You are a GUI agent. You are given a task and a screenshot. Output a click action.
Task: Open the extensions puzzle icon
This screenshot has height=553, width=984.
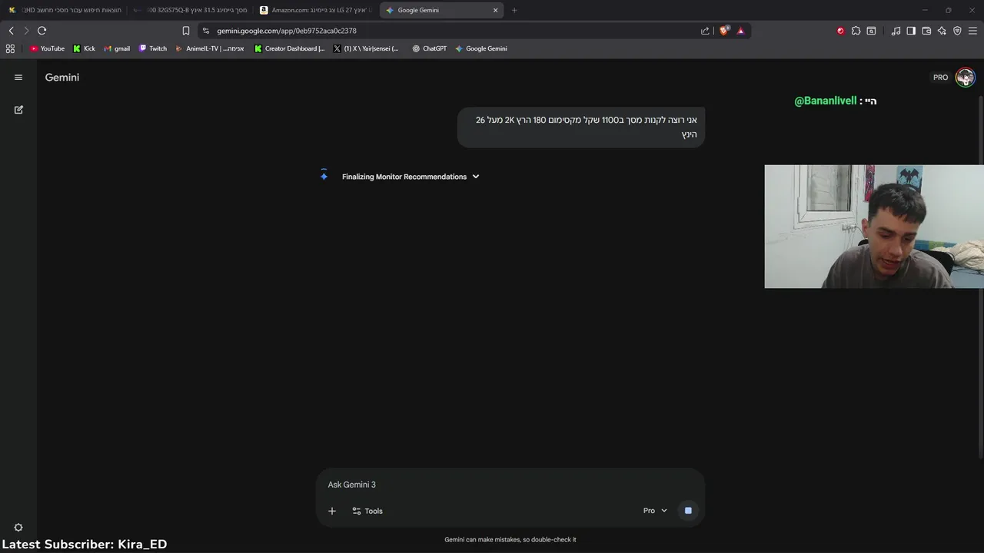click(x=856, y=31)
